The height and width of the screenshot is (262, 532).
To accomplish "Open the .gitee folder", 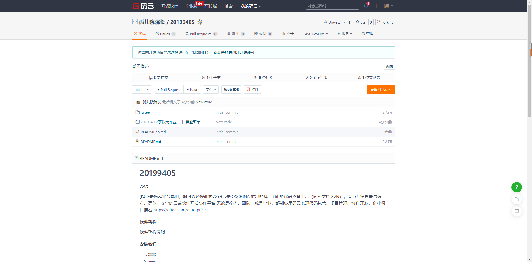I will click(145, 112).
